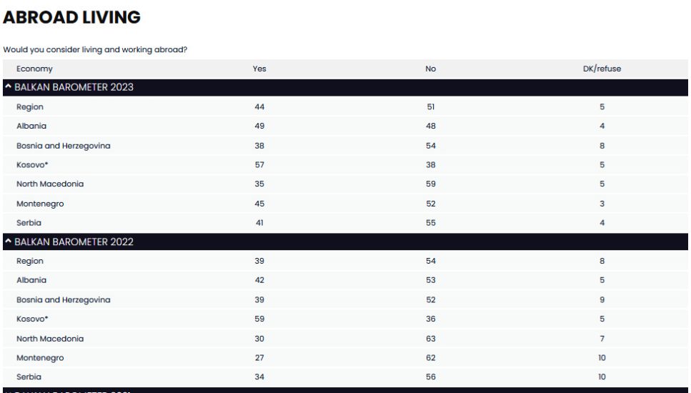This screenshot has width=691, height=393.
Task: Click the Economy column header
Action: pos(34,69)
